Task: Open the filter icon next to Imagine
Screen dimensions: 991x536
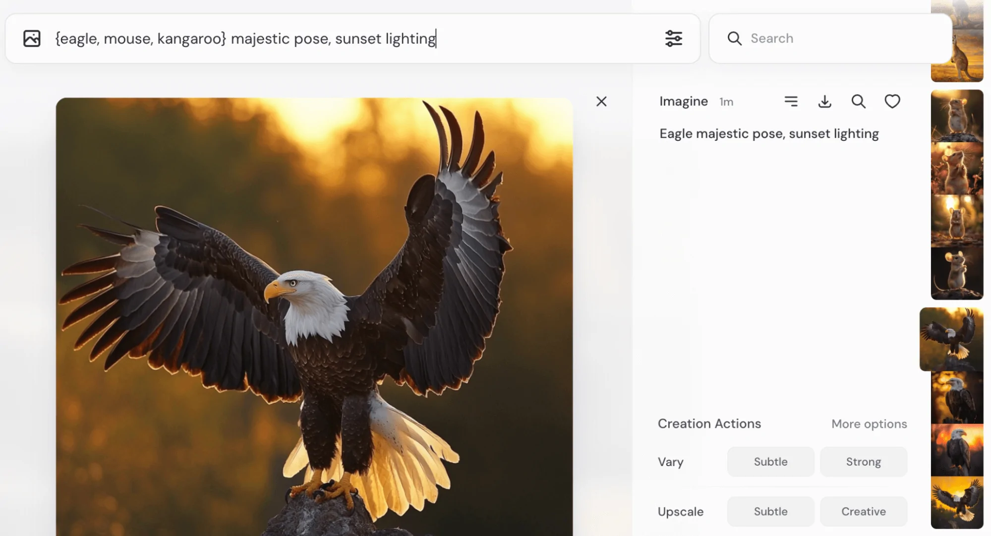Action: [791, 101]
